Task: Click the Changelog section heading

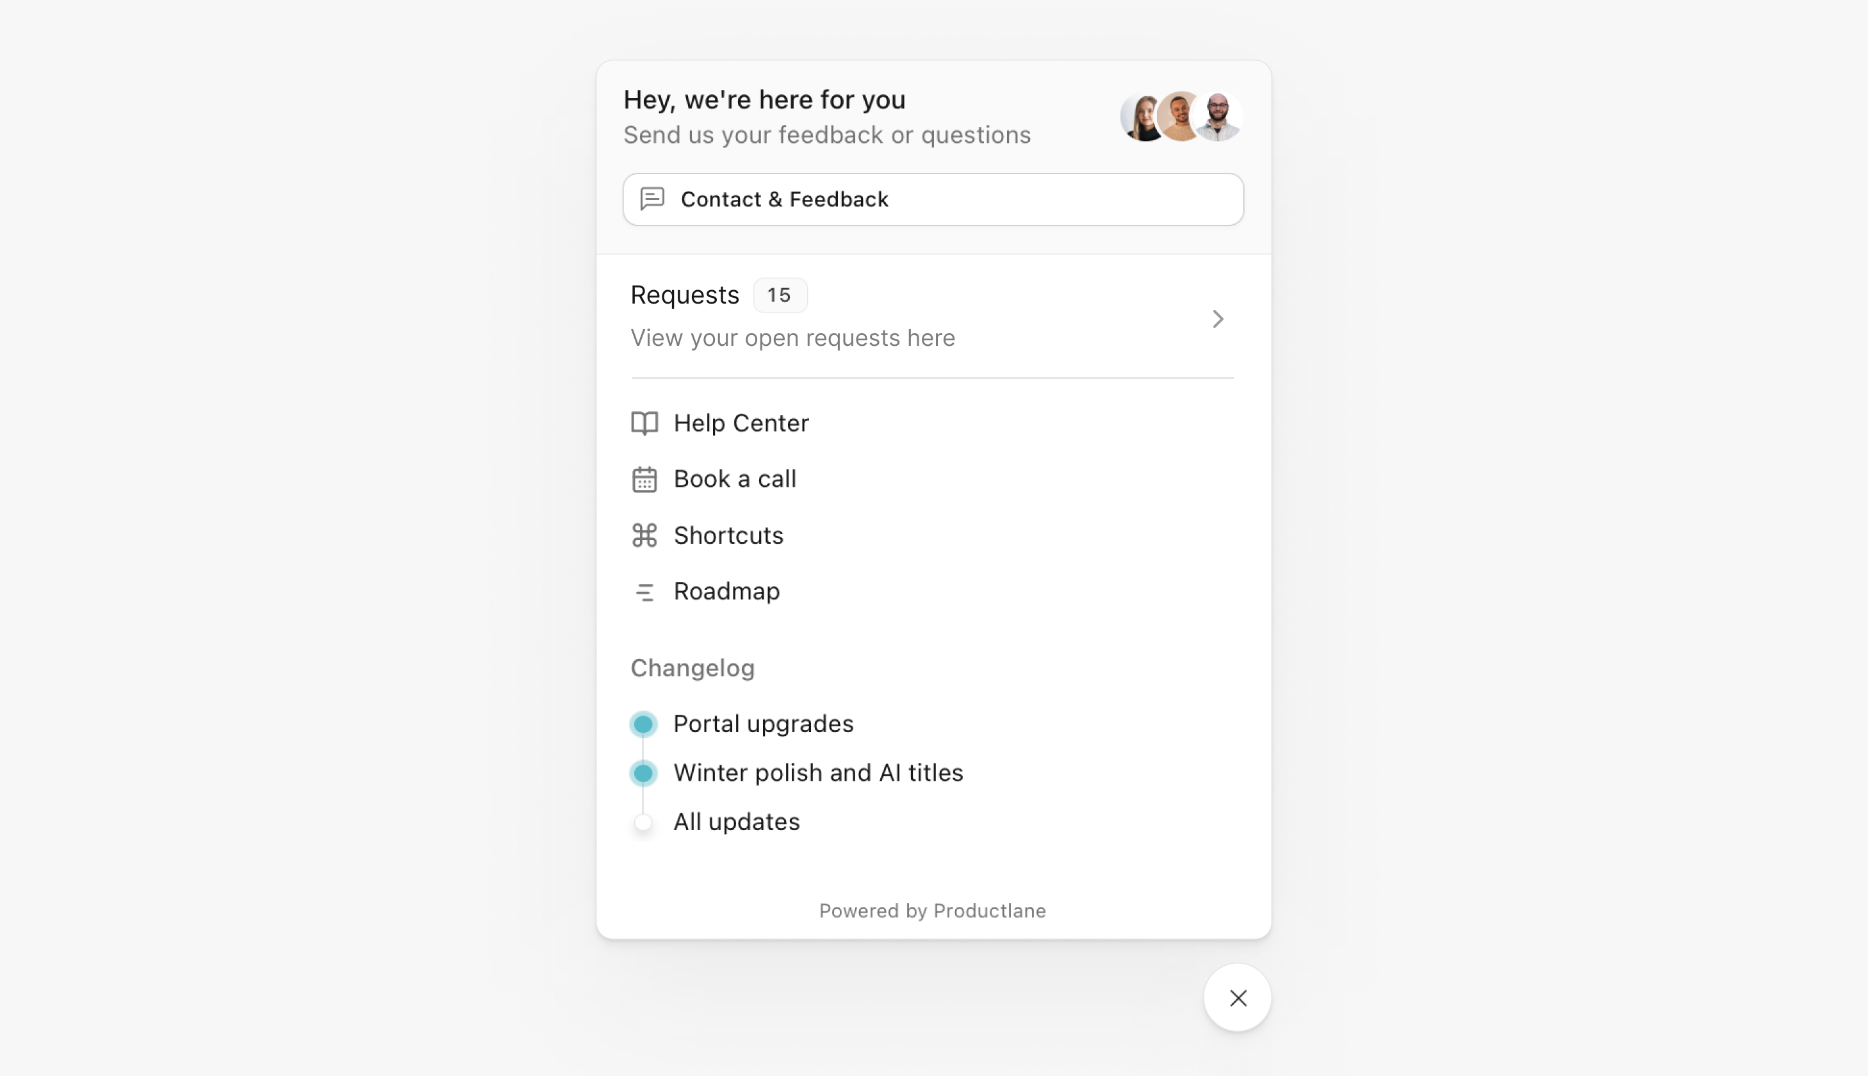Action: click(692, 668)
